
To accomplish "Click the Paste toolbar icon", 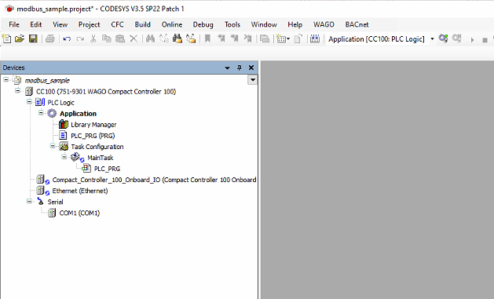I will click(120, 38).
